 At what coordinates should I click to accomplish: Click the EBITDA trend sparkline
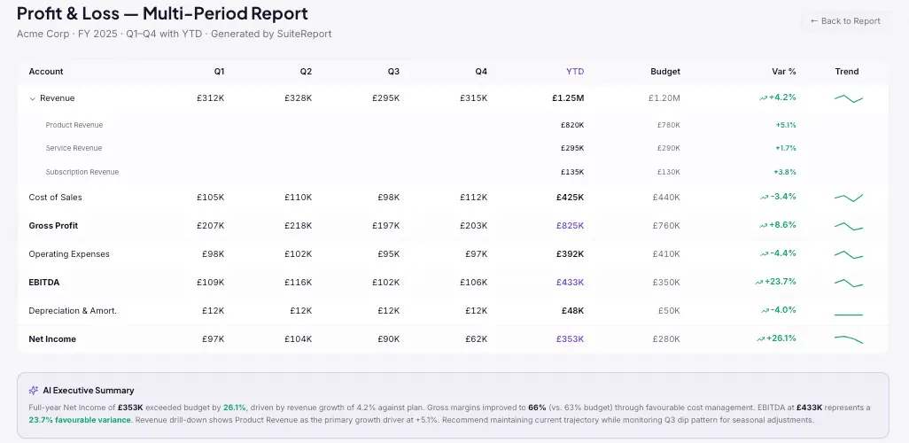coord(849,283)
